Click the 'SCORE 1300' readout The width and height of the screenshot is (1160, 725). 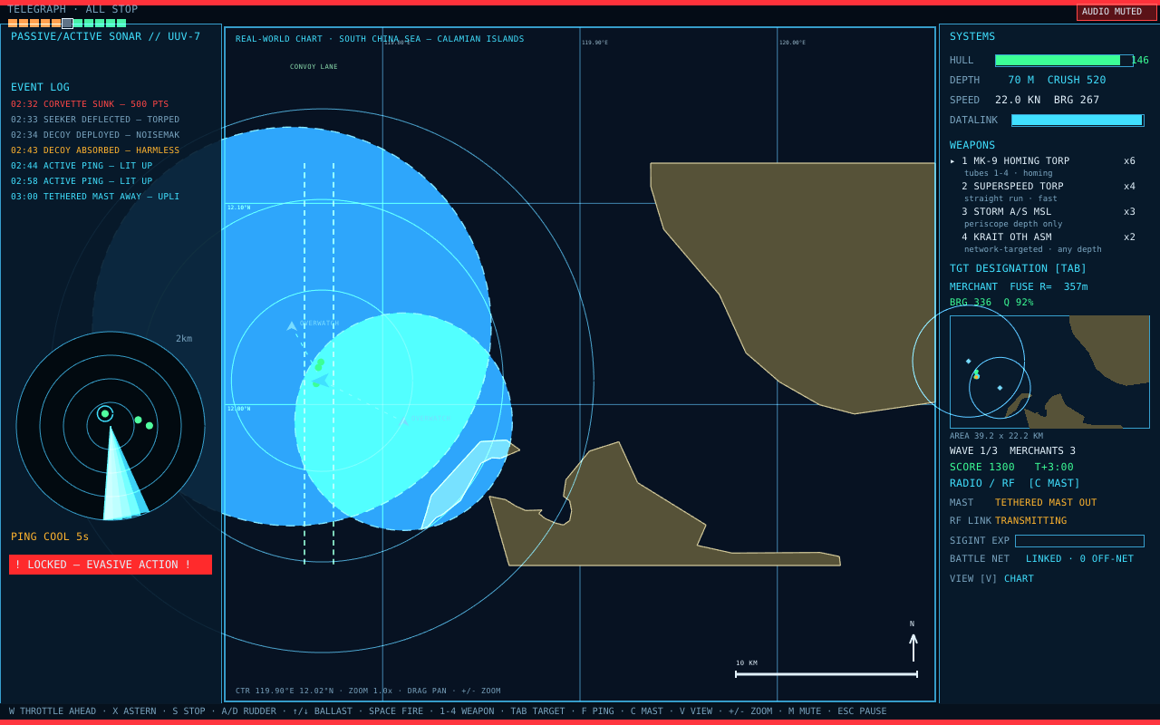point(982,467)
